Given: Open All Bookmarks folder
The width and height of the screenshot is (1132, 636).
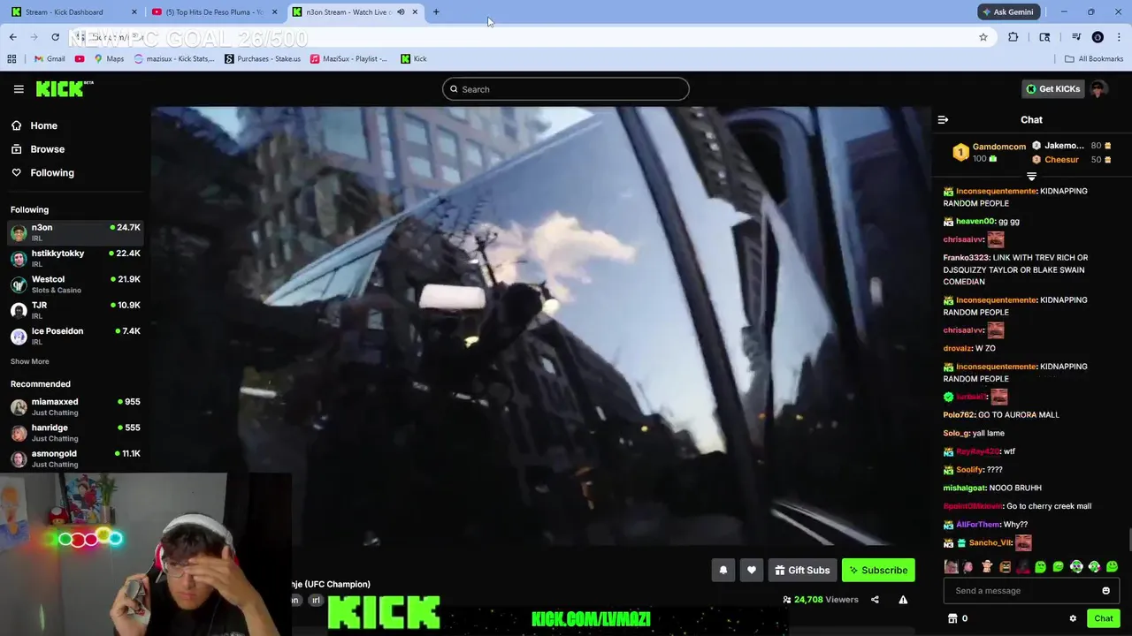Looking at the screenshot, I should 1094,59.
